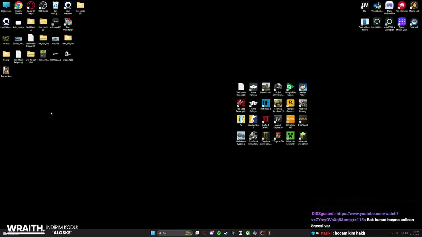Open the Windows Start menu

click(153, 233)
